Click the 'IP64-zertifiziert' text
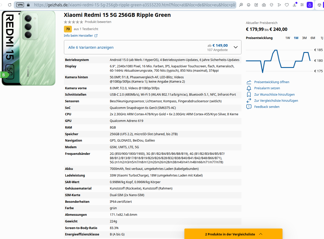Image resolution: width=324 pixels, height=239 pixels. pyautogui.click(x=121, y=202)
